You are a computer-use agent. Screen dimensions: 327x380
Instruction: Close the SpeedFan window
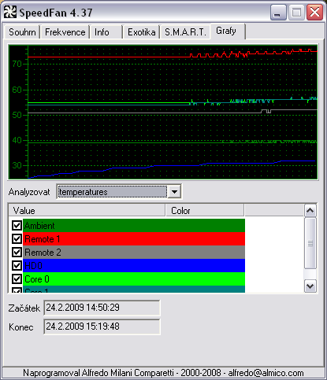click(314, 13)
